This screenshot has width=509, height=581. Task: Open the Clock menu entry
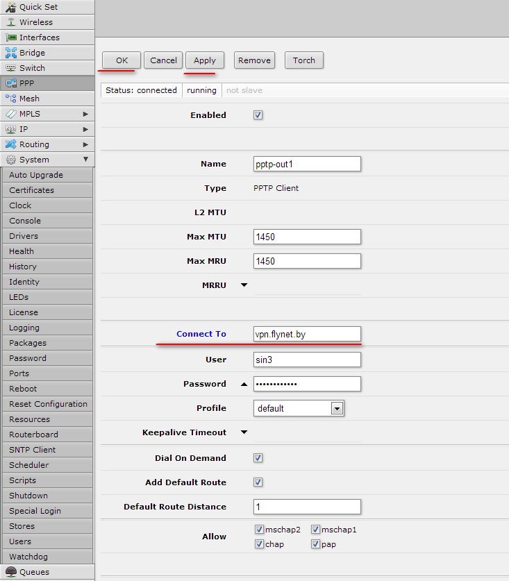coord(47,205)
